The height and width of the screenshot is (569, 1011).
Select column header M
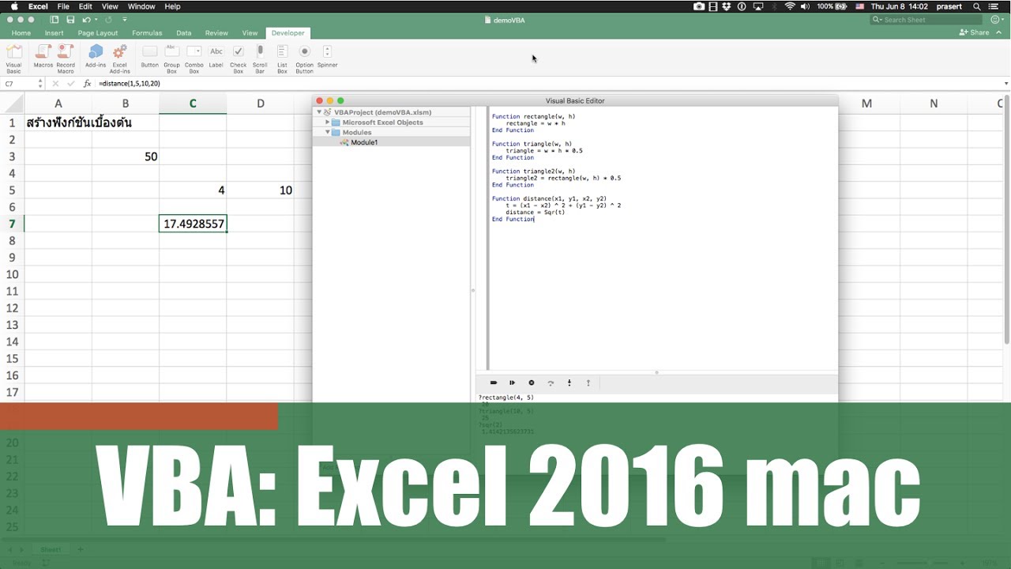[x=866, y=104]
